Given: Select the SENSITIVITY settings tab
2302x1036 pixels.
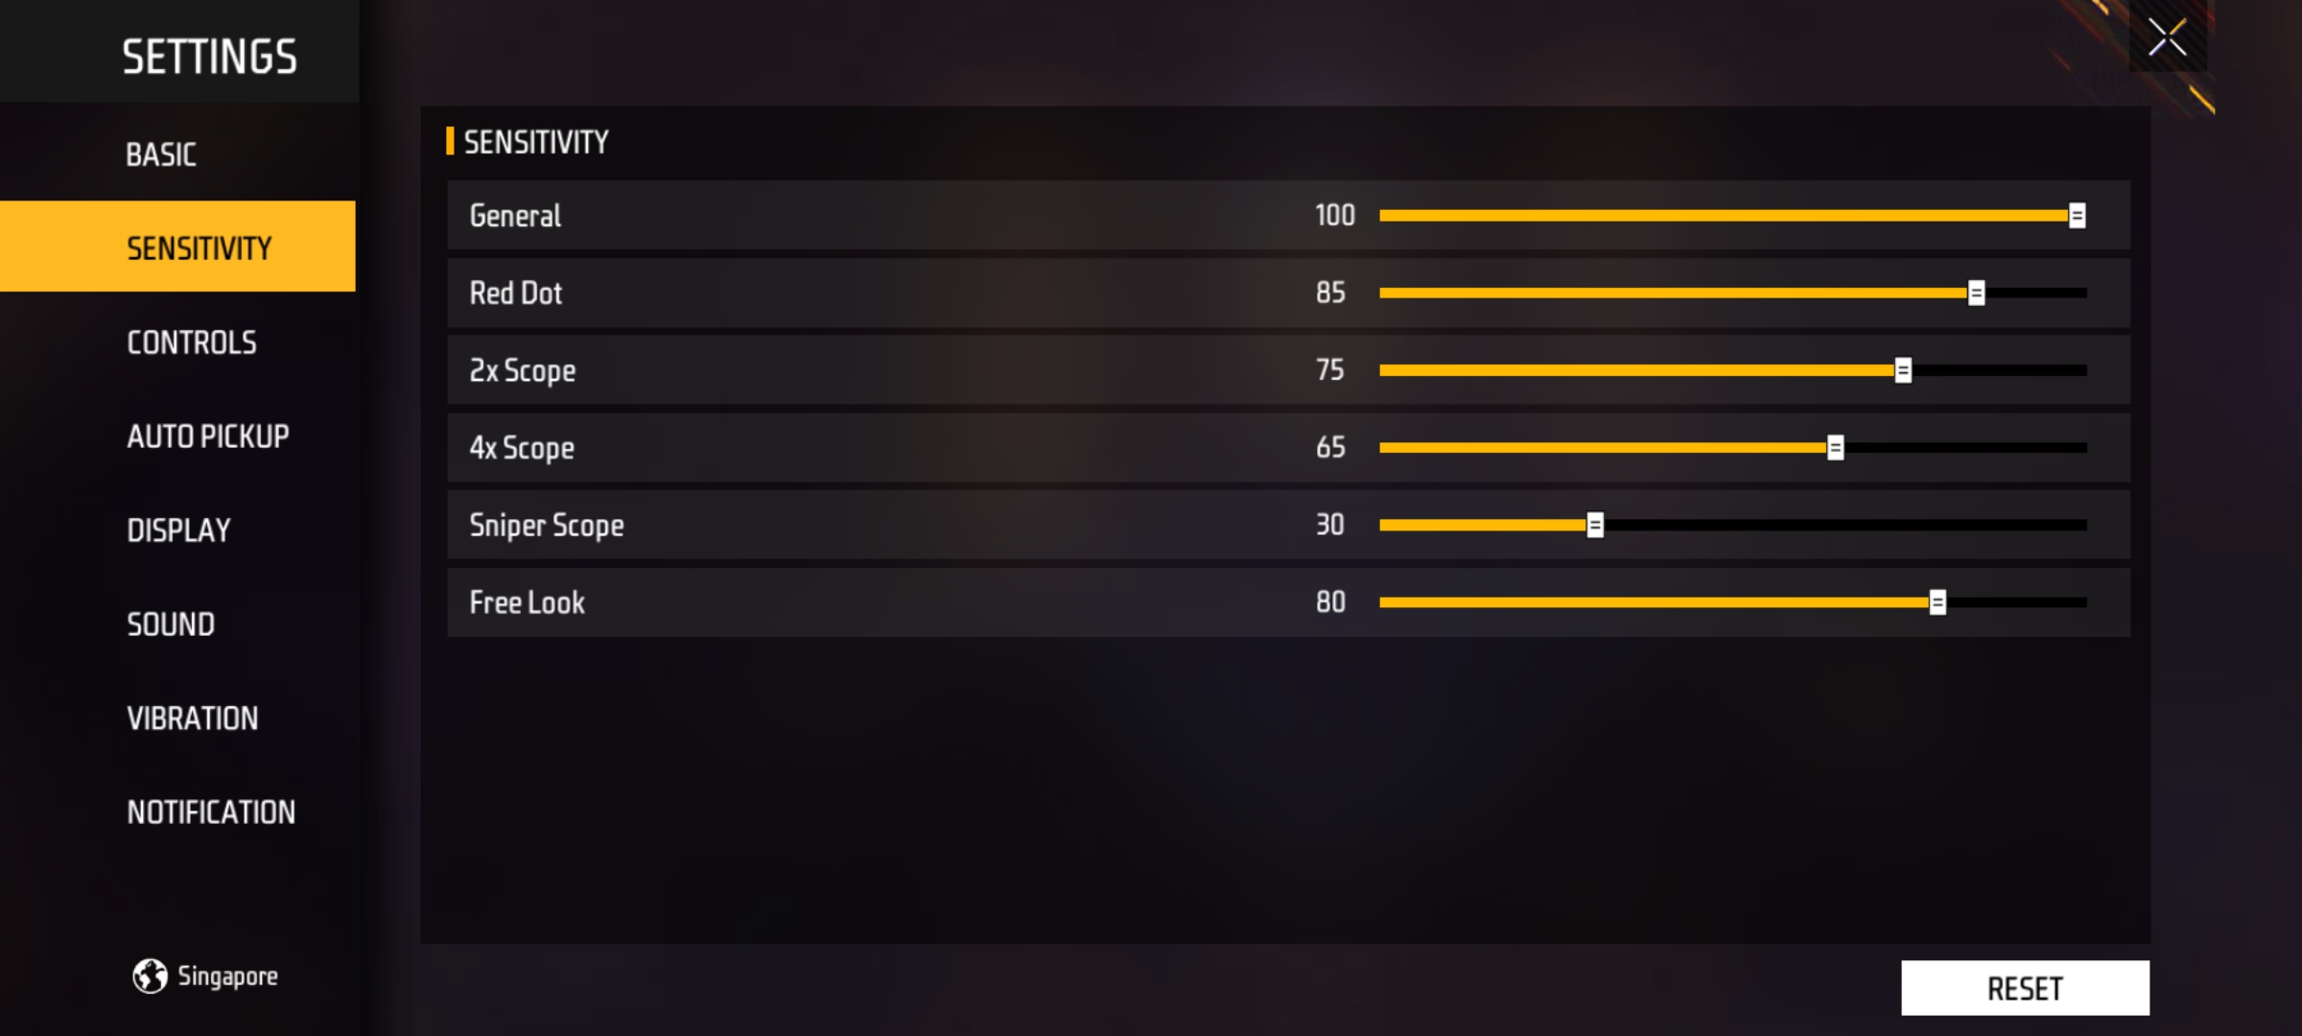Looking at the screenshot, I should (177, 245).
